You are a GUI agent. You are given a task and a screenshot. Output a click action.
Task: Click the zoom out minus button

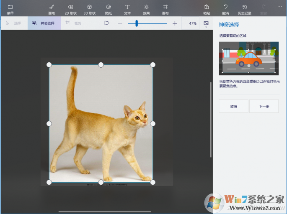click(120, 23)
